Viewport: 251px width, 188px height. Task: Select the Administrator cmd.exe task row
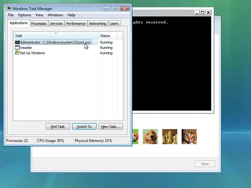56,42
